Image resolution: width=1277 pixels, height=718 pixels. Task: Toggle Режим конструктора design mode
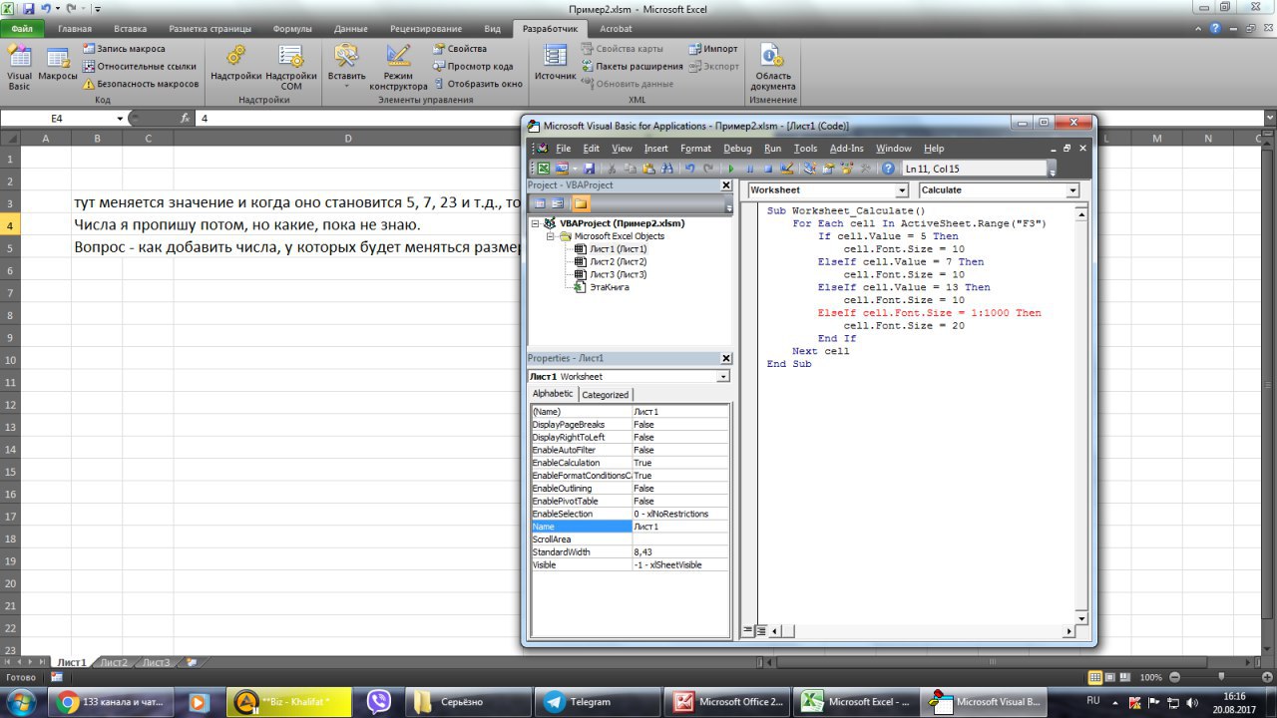pos(398,68)
